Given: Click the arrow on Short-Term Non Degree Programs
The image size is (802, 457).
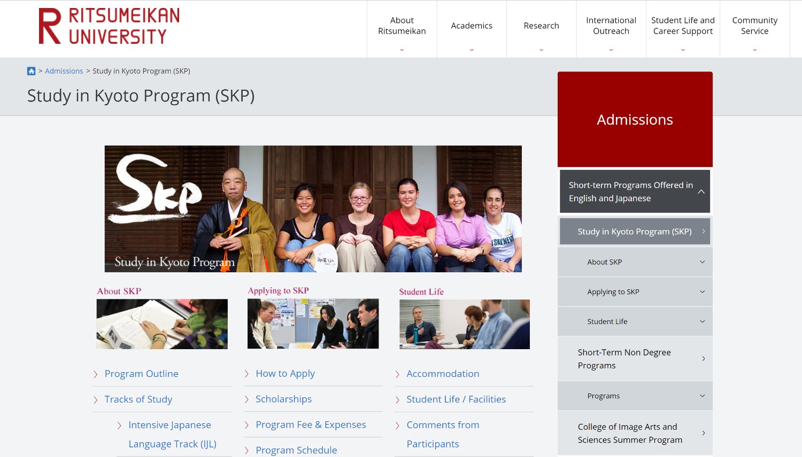Looking at the screenshot, I should click(x=703, y=359).
